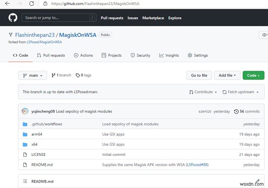This screenshot has width=268, height=188.
Task: Click the README.md heading in preview panel
Action: click(42, 181)
